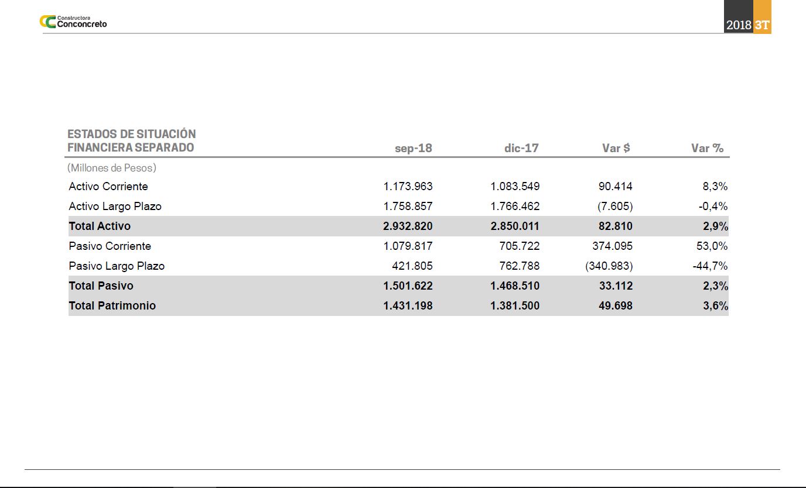The image size is (806, 488).
Task: Click the Pasivo Largo Plazo row label
Action: coord(117,266)
